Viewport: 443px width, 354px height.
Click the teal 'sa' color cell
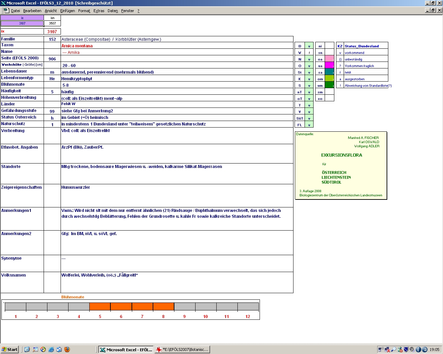point(329,72)
